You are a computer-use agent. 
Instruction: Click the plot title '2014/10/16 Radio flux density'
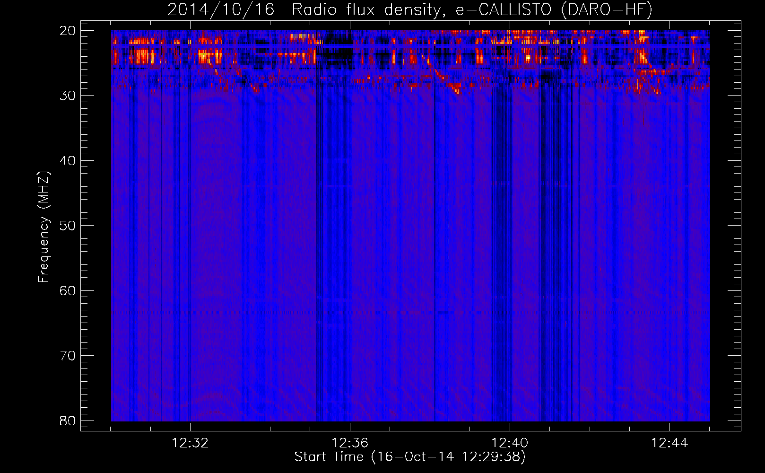[306, 10]
